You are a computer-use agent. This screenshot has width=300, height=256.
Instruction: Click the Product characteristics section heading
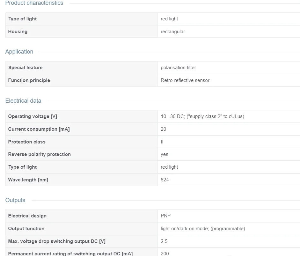coord(34,3)
